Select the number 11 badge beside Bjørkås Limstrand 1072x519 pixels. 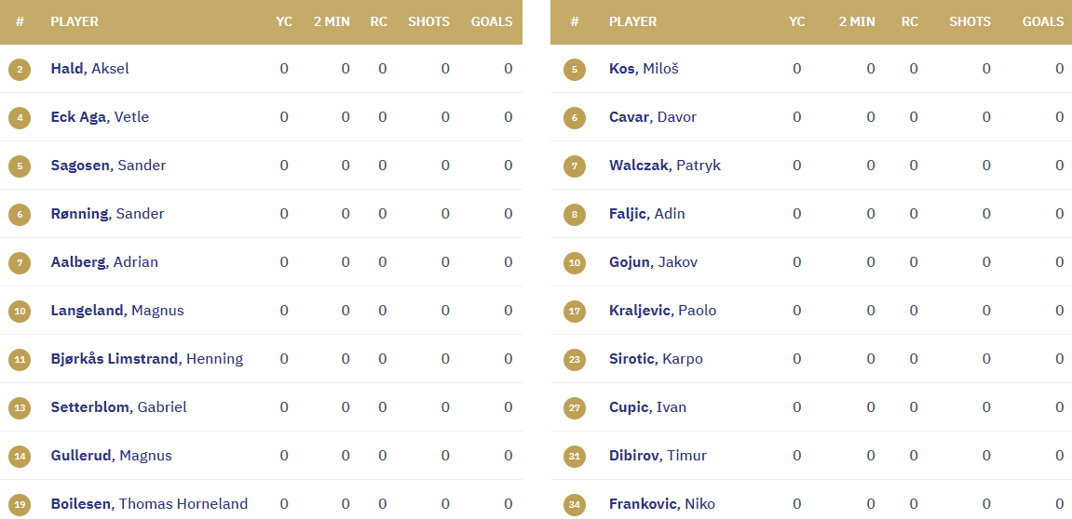click(x=20, y=359)
